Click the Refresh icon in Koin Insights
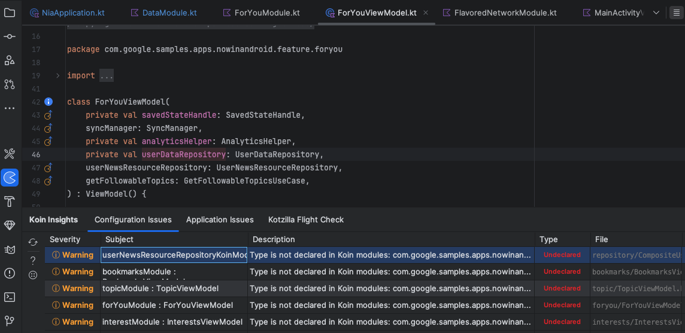The width and height of the screenshot is (685, 333). tap(33, 242)
